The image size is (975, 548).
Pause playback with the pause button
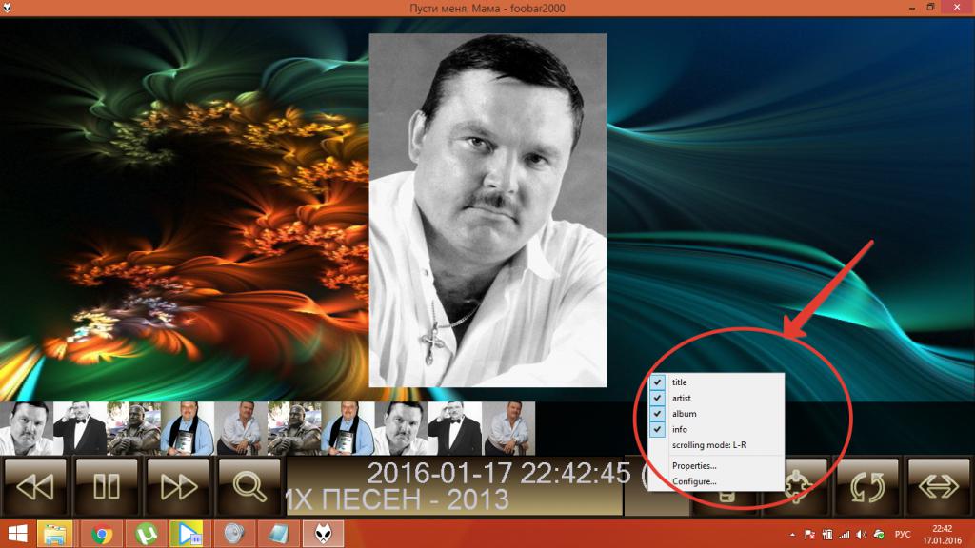pyautogui.click(x=107, y=486)
